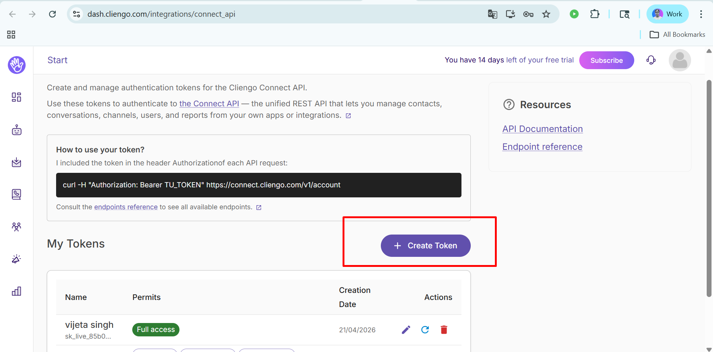
Task: Open the Endpoint reference link
Action: (x=542, y=147)
